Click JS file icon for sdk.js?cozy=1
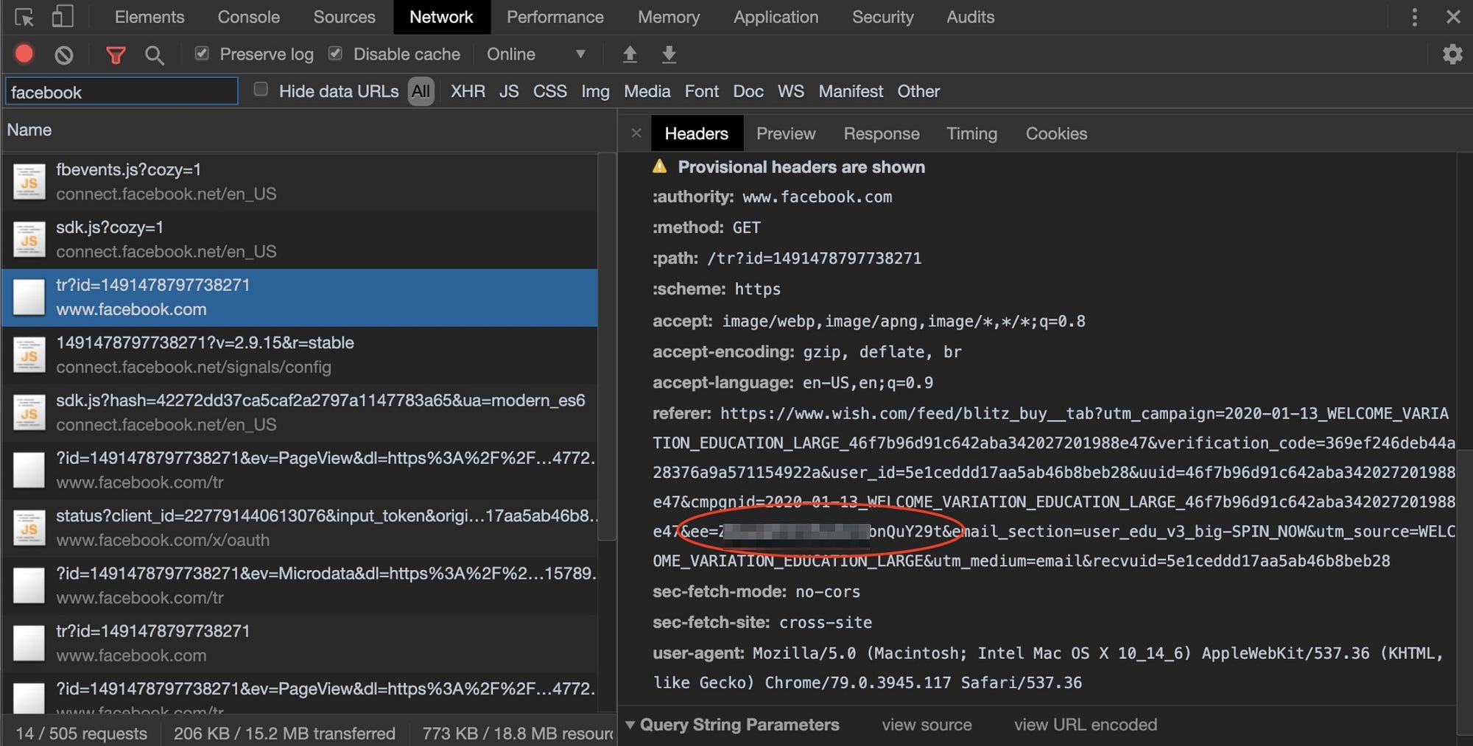This screenshot has width=1473, height=746. [x=29, y=239]
